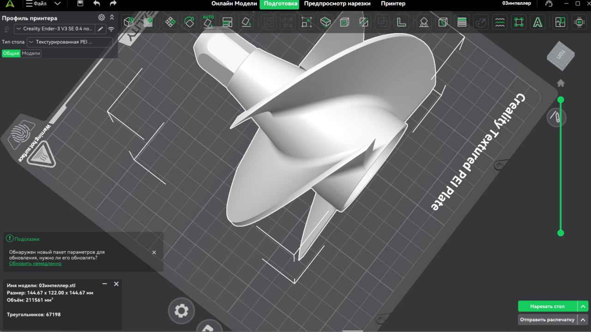Expand the Creality Ender-3 V3 SE printer dropdown
Viewport: 591px width, 332px height.
(x=54, y=29)
